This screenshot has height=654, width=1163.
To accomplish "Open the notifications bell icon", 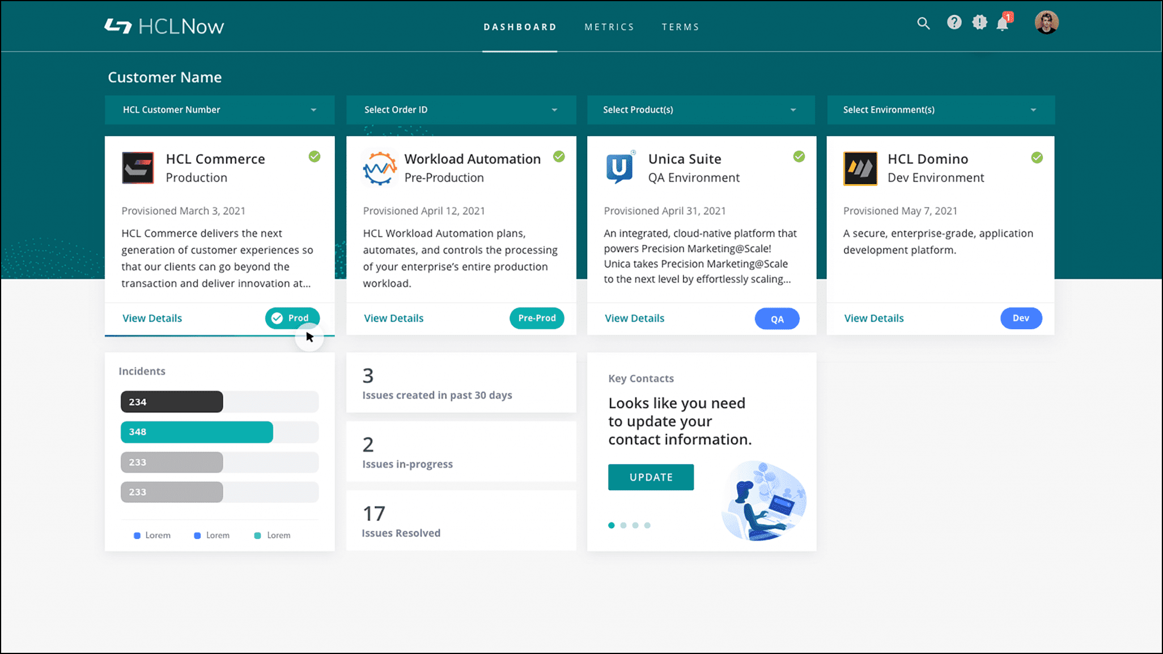I will 1003,23.
